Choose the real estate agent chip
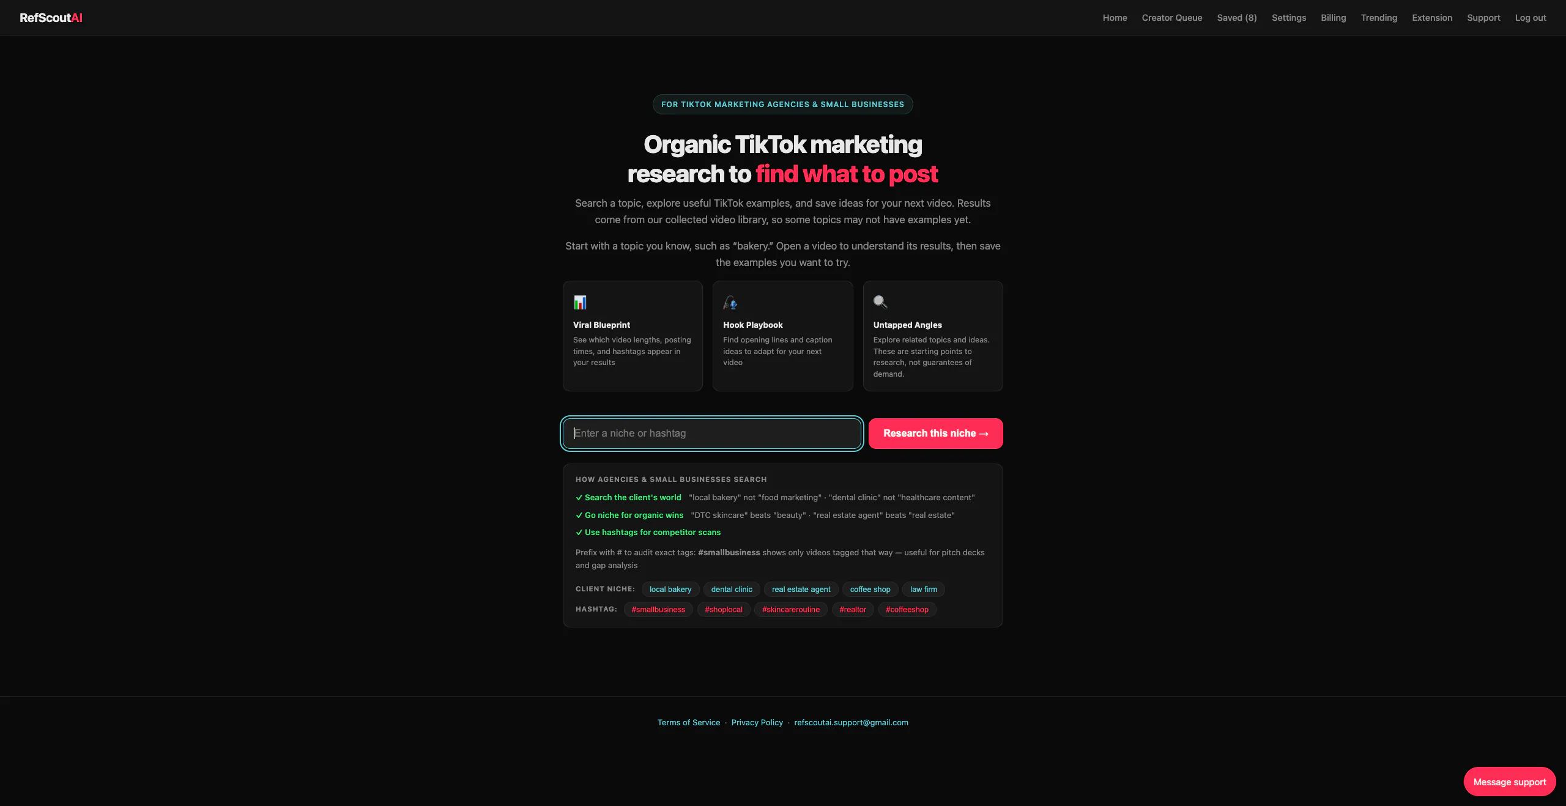Image resolution: width=1566 pixels, height=806 pixels. (801, 590)
